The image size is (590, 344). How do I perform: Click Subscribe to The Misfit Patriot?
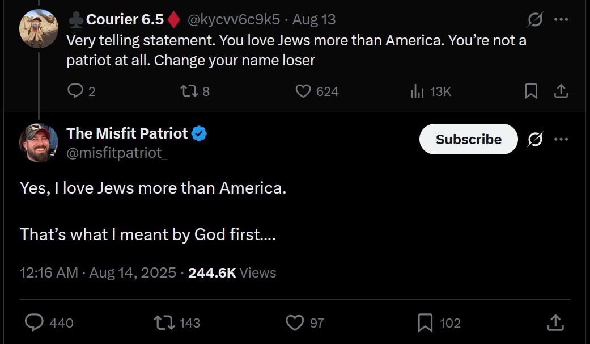coord(468,139)
